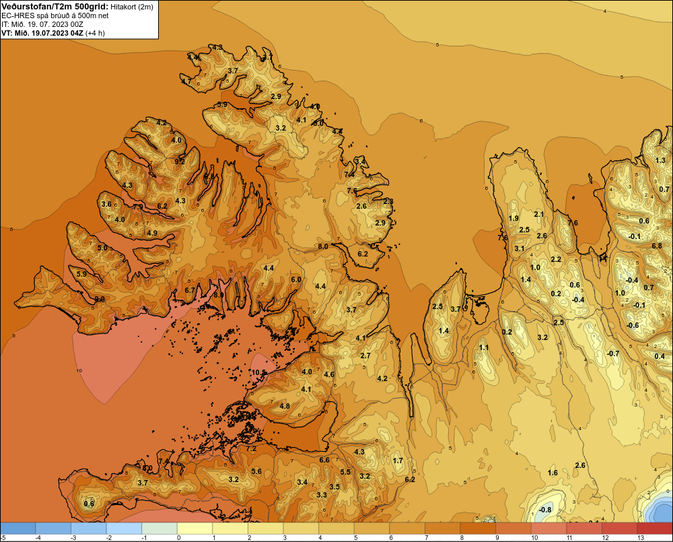Click the red swatch right of 13

(655, 529)
